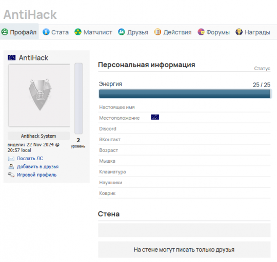The height and width of the screenshot is (262, 277).
Task: Click the Discord row label
Action: 108,128
